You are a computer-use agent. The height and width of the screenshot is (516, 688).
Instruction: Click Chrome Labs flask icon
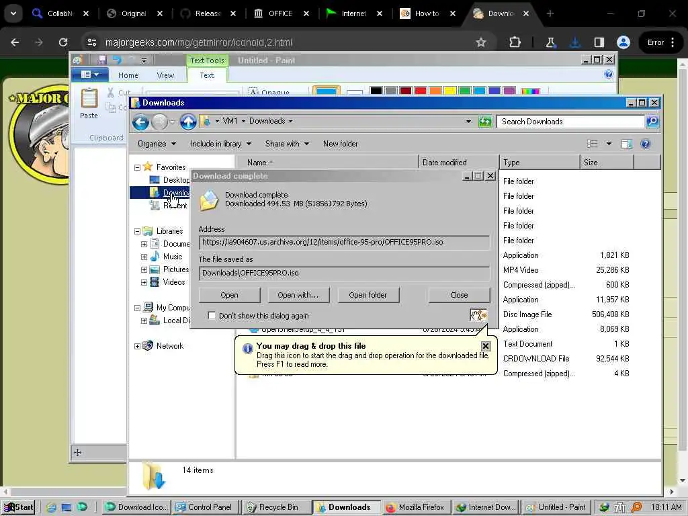click(550, 42)
